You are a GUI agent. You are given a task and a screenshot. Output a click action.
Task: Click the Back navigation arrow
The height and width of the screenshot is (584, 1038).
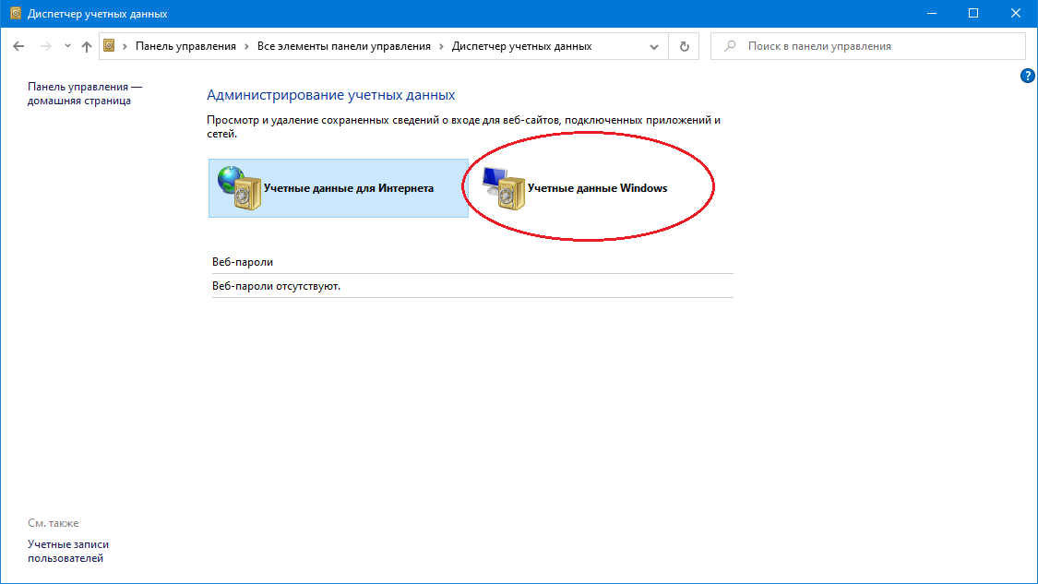[18, 46]
